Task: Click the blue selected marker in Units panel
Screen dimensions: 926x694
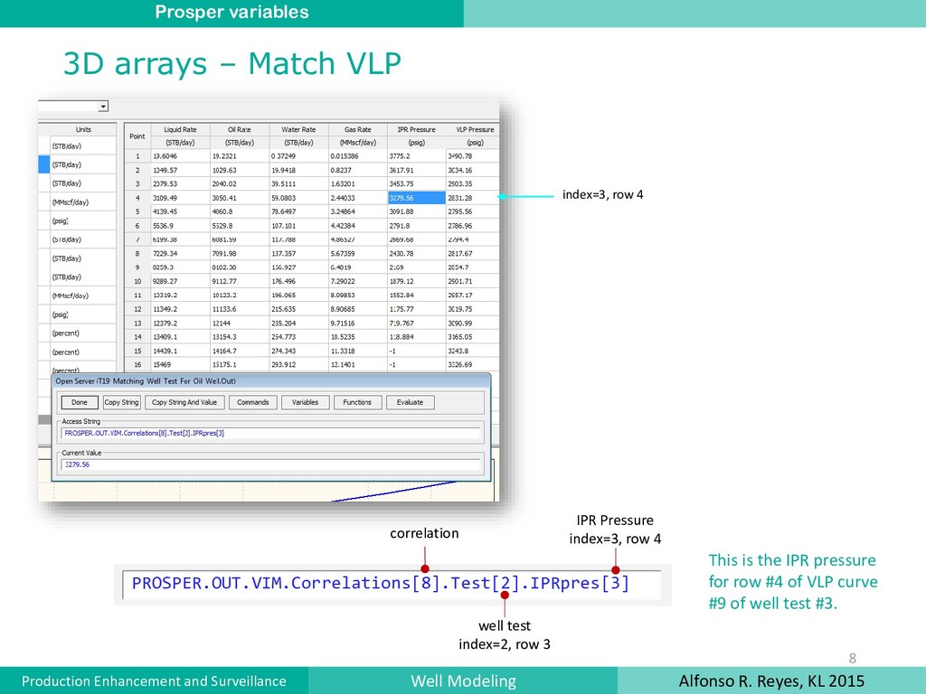Action: (x=43, y=164)
